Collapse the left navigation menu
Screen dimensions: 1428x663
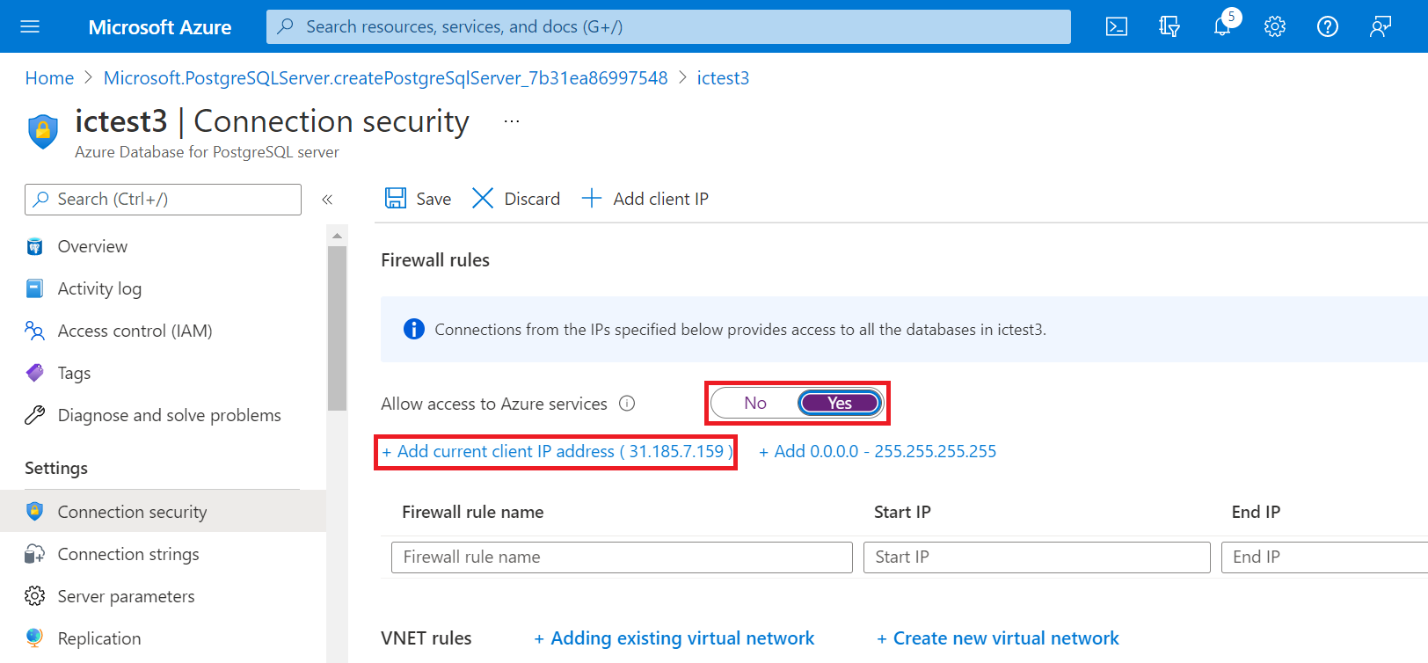327,200
